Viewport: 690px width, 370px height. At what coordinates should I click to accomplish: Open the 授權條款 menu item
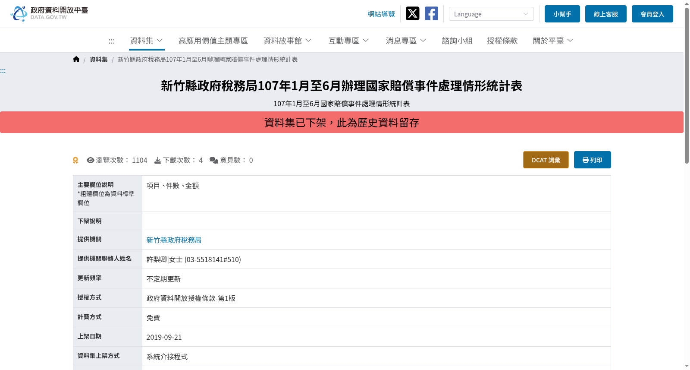pos(502,41)
